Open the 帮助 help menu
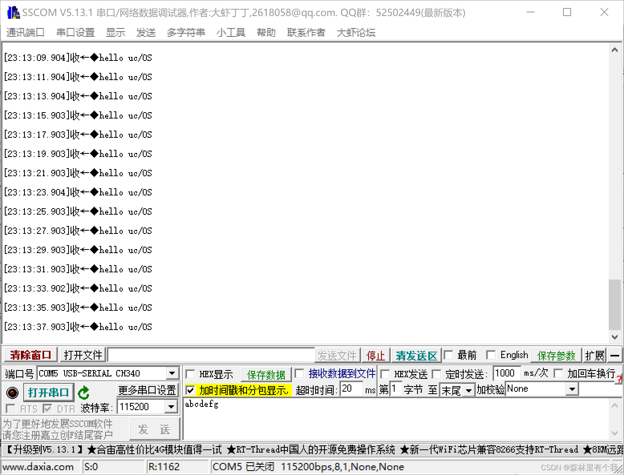 [x=266, y=32]
